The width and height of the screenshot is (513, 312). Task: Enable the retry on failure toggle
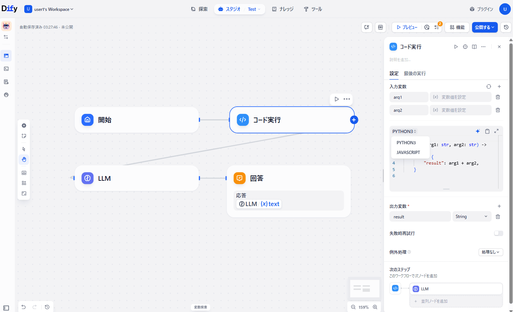(499, 233)
